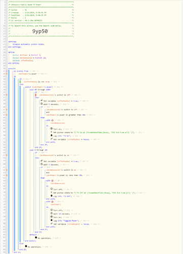Click the orange gutter marker on line 64
This screenshot has height=254, width=183.
coord(7,175)
